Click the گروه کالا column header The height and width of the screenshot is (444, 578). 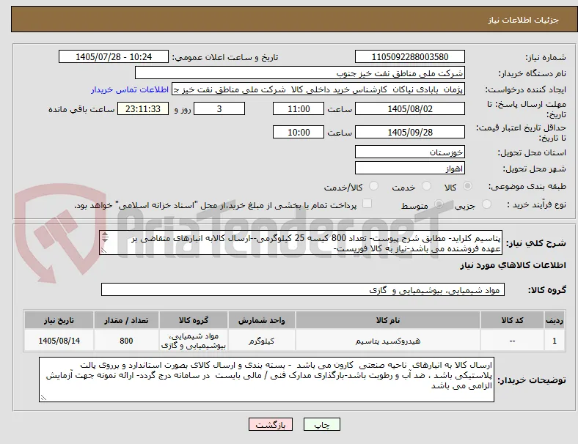click(194, 320)
